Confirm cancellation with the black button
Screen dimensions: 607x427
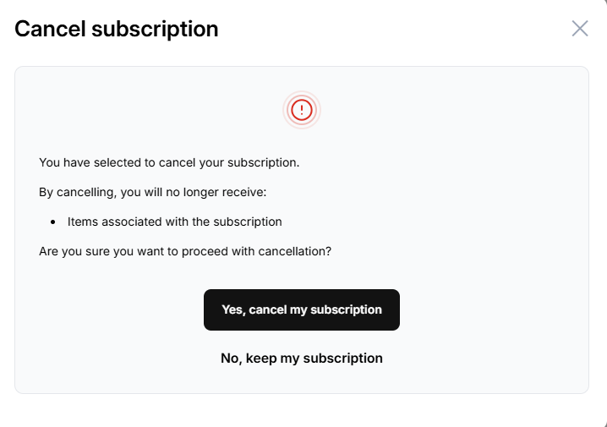pyautogui.click(x=302, y=309)
